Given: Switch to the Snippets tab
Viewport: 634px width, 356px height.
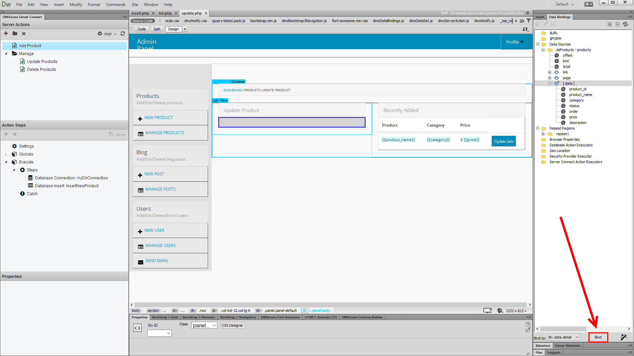Looking at the screenshot, I should 553,352.
